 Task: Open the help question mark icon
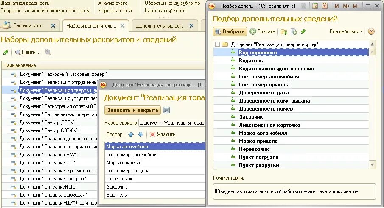371,31
